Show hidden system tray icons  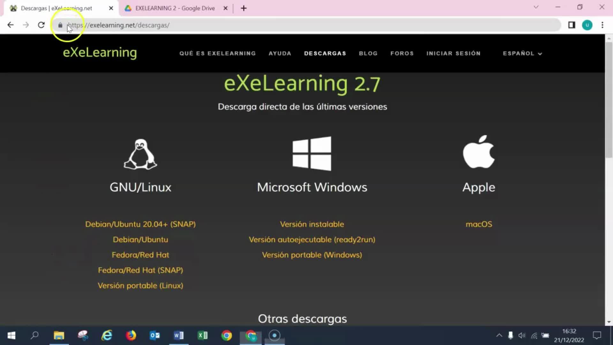pos(499,335)
